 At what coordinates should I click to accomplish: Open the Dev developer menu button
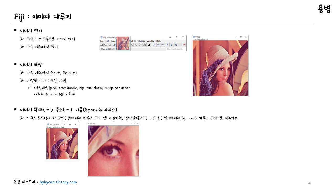(x=154, y=45)
